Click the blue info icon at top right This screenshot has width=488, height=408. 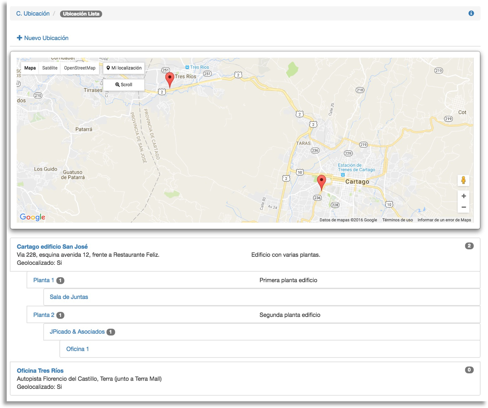471,13
